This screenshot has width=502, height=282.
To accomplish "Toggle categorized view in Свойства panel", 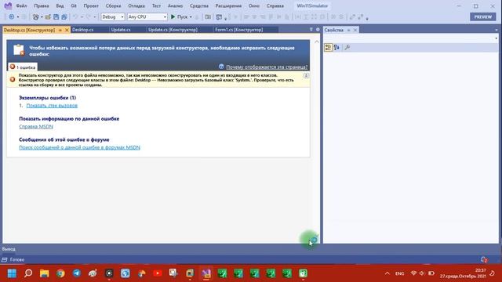I will [x=328, y=47].
